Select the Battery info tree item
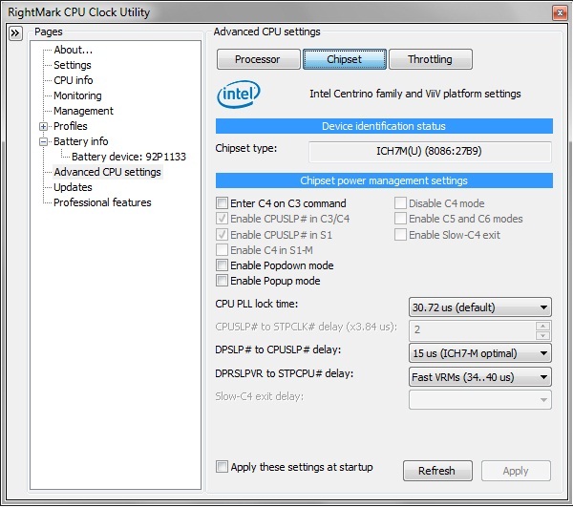This screenshot has height=508, width=573. tap(81, 141)
